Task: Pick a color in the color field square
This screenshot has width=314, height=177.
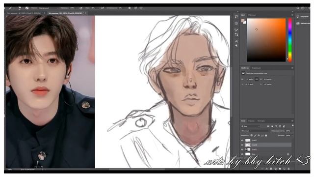Action: [x=266, y=40]
